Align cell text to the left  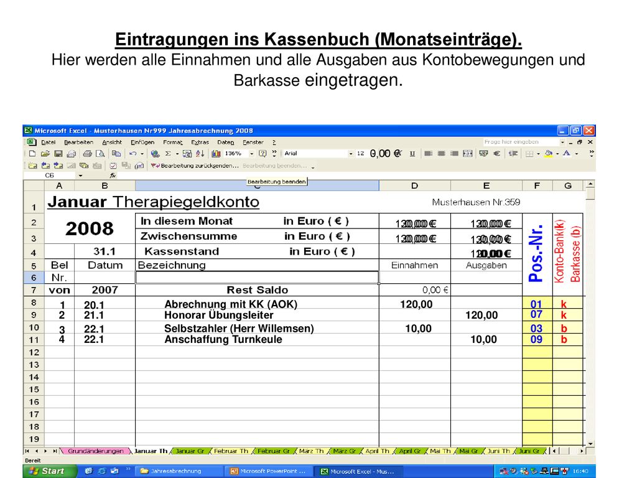[x=428, y=154]
